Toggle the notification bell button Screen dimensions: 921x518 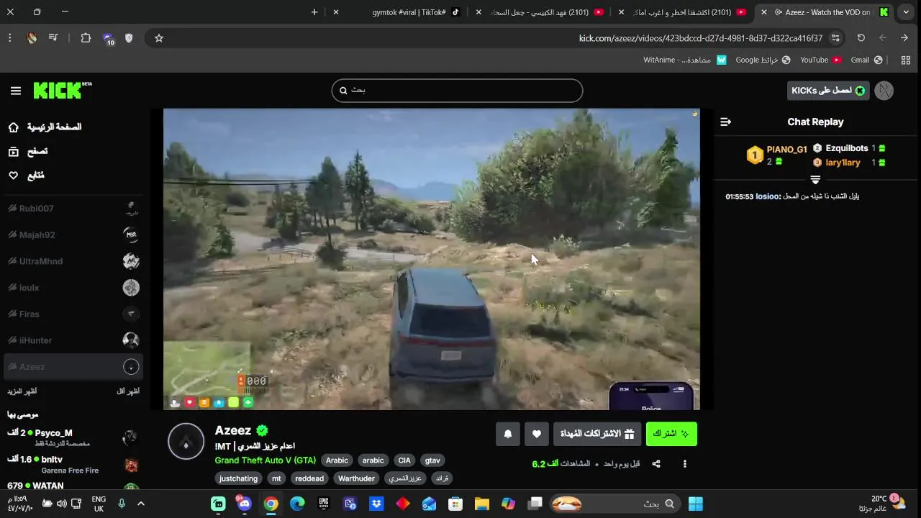pyautogui.click(x=508, y=434)
